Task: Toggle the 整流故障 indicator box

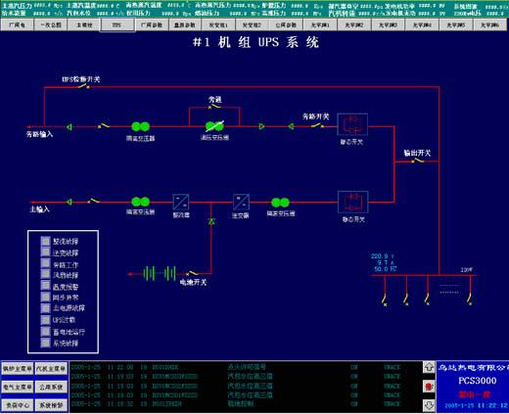Action: tap(45, 241)
